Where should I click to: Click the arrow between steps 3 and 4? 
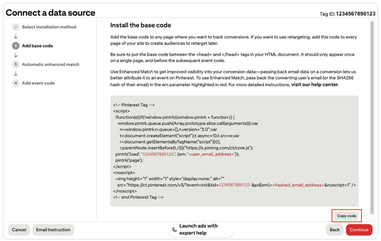pos(16,74)
